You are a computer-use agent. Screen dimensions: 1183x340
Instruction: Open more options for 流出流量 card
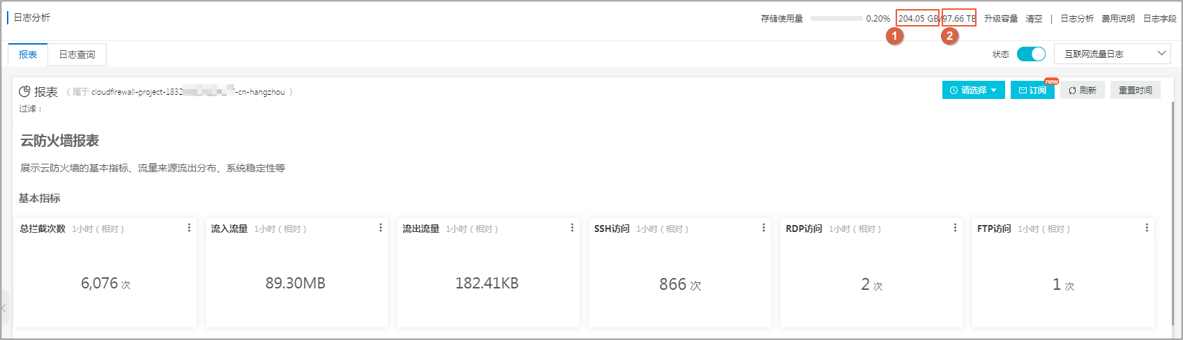pos(572,228)
